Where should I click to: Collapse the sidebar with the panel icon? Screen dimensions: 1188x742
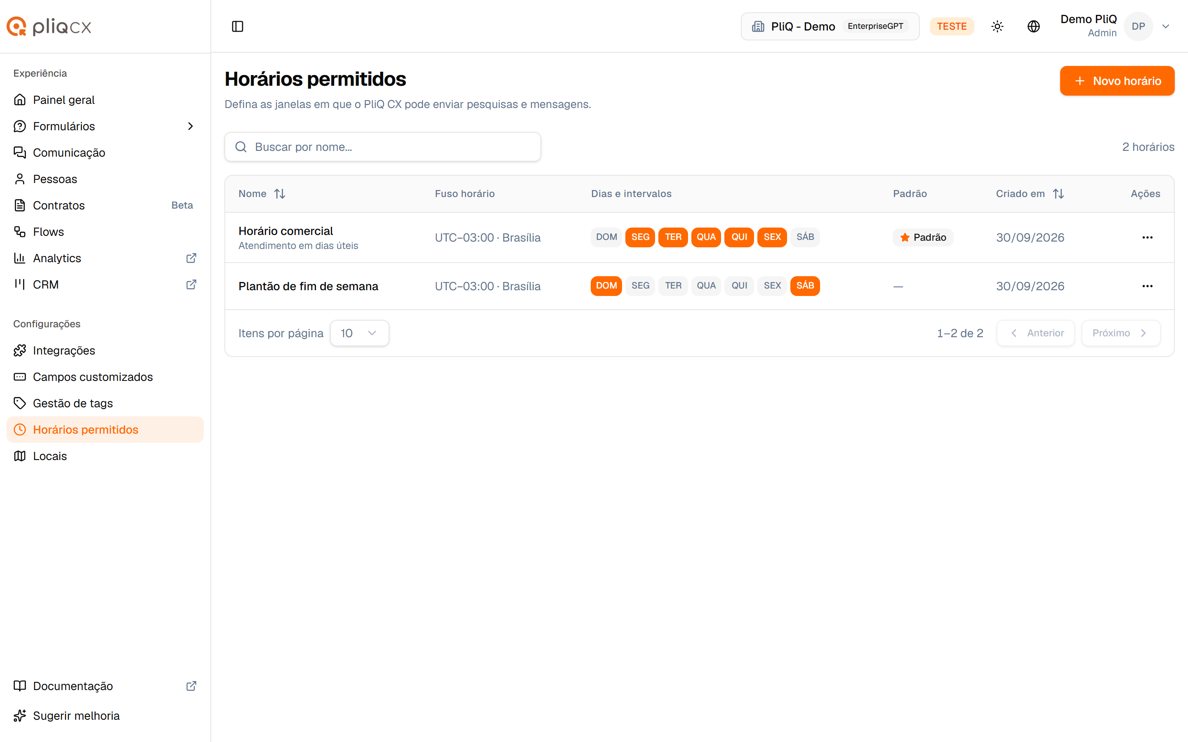coord(238,26)
